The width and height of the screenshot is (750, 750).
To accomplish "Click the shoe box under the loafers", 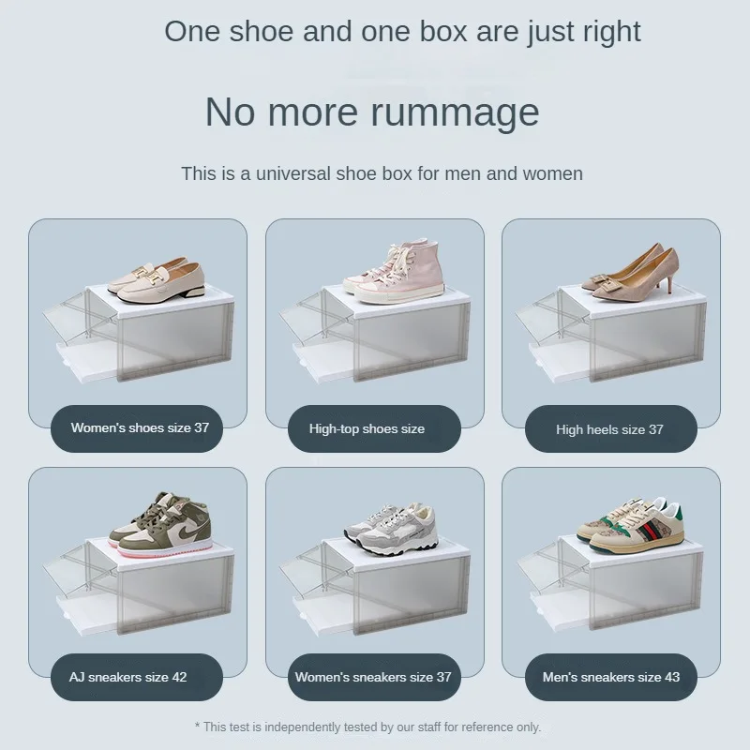I will tap(139, 335).
